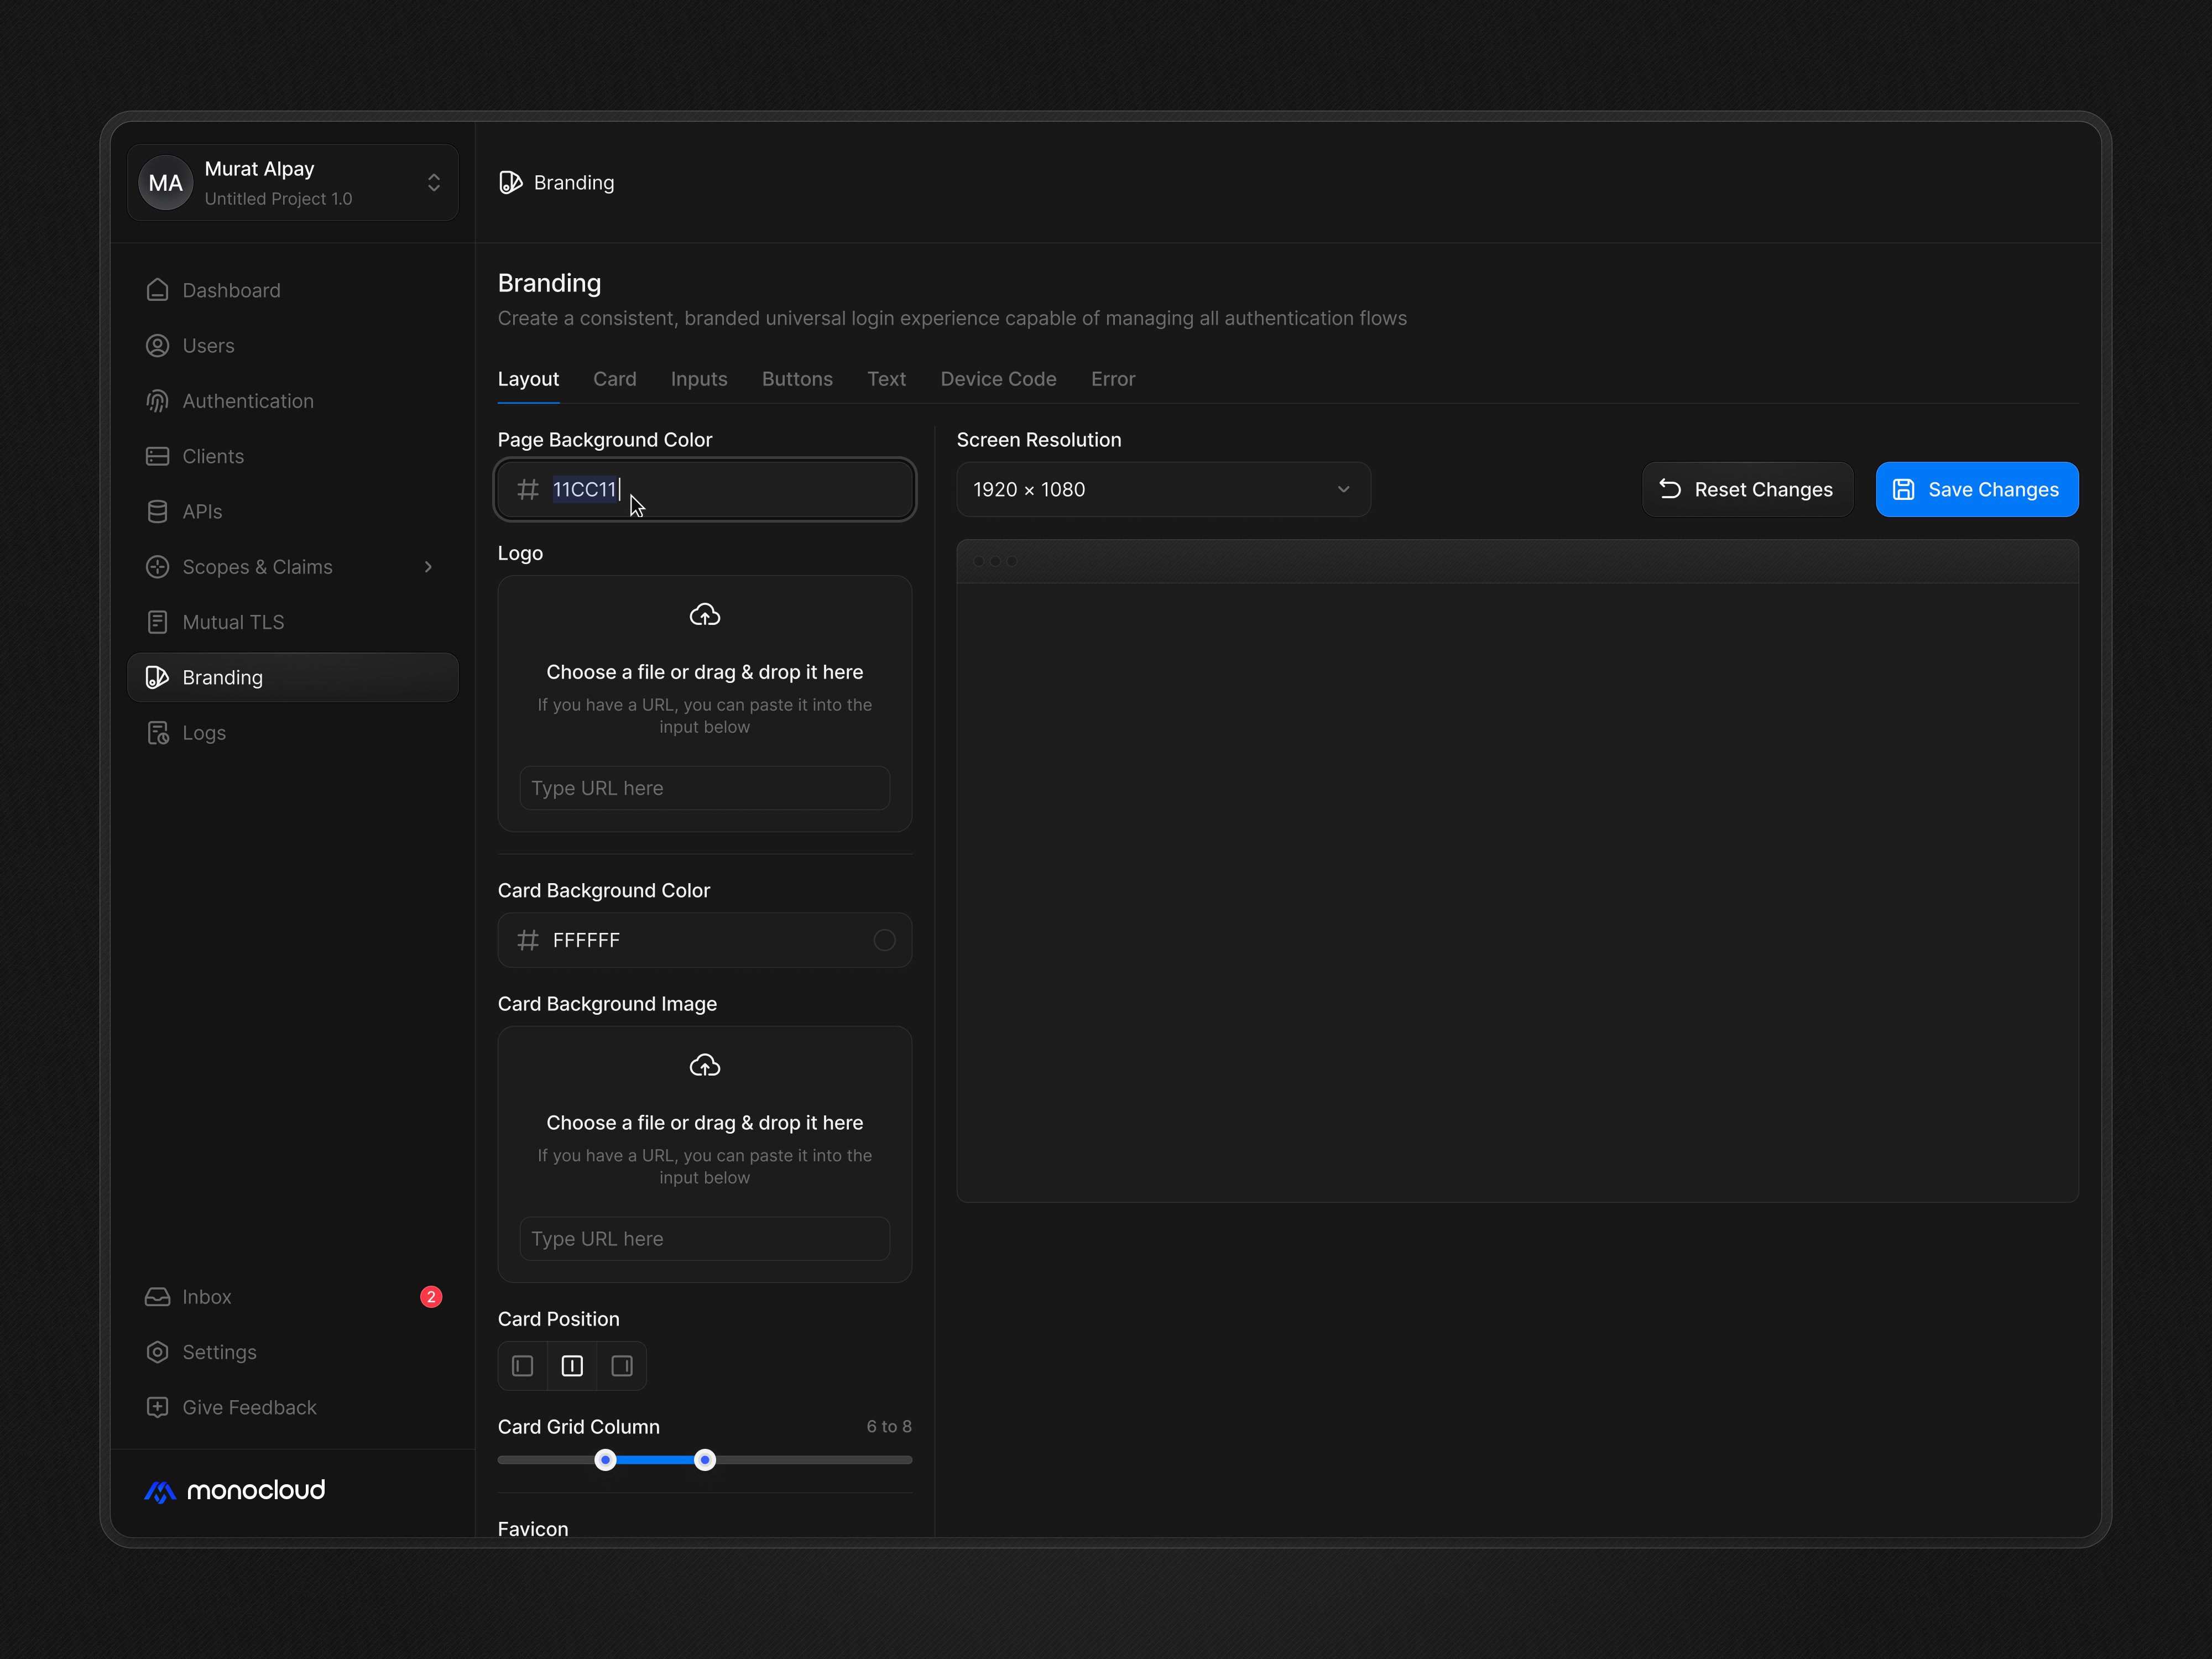2212x1659 pixels.
Task: Open the Screen Resolution dropdown
Action: (x=1163, y=489)
